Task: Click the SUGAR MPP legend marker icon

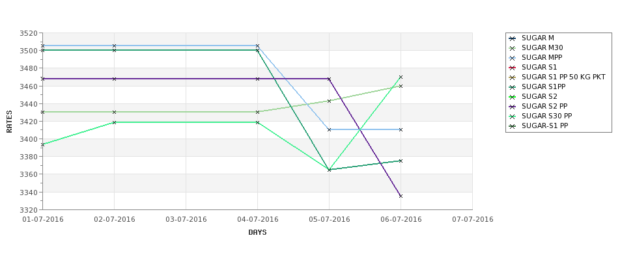Action: tap(513, 58)
